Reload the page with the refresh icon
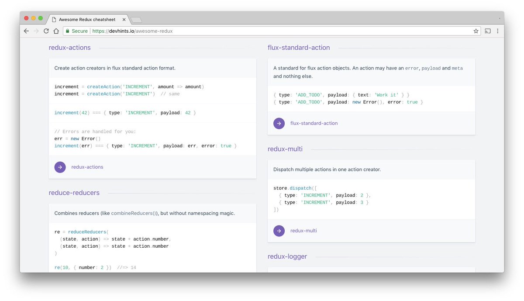 click(46, 31)
